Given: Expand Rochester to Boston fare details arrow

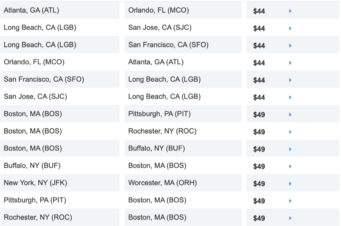Looking at the screenshot, I should pos(290,218).
